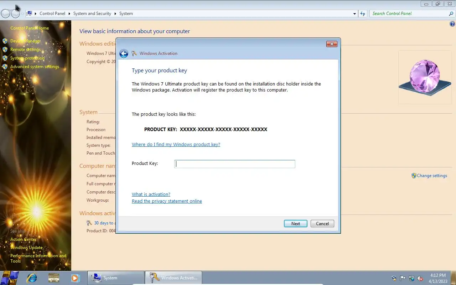Expand the arrow after Control Panel breadcrumb
Screen dimensions: 456x285
(x=69, y=14)
